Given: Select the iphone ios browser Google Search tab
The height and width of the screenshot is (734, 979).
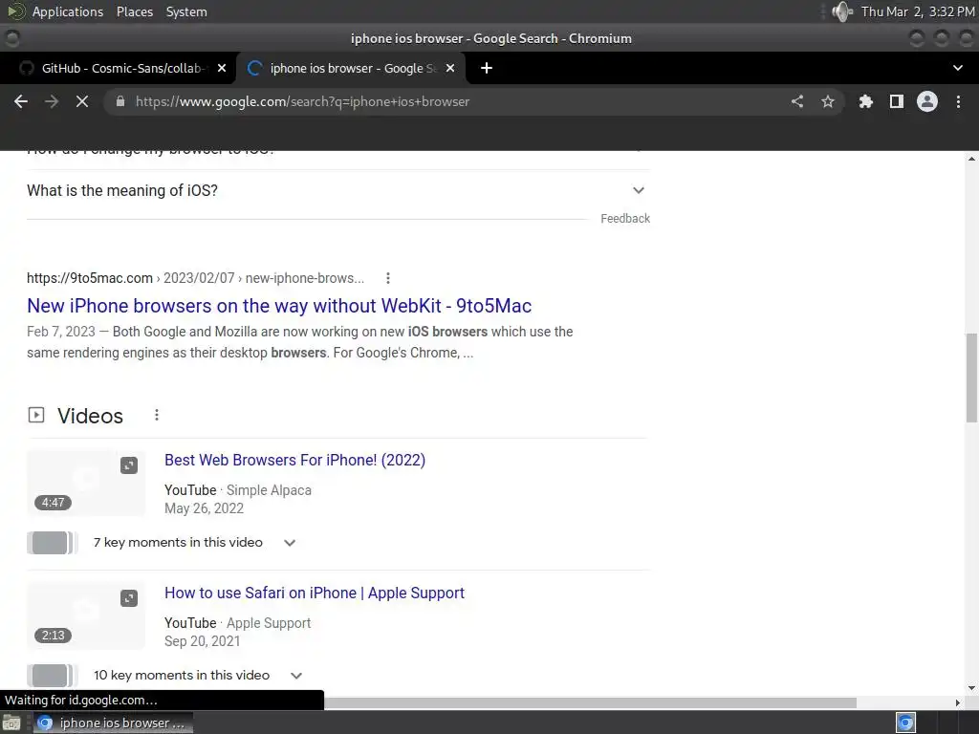Looking at the screenshot, I should 350,68.
